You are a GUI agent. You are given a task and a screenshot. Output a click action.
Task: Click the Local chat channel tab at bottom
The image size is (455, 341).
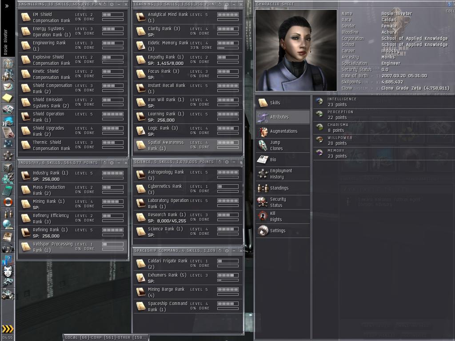pyautogui.click(x=106, y=337)
